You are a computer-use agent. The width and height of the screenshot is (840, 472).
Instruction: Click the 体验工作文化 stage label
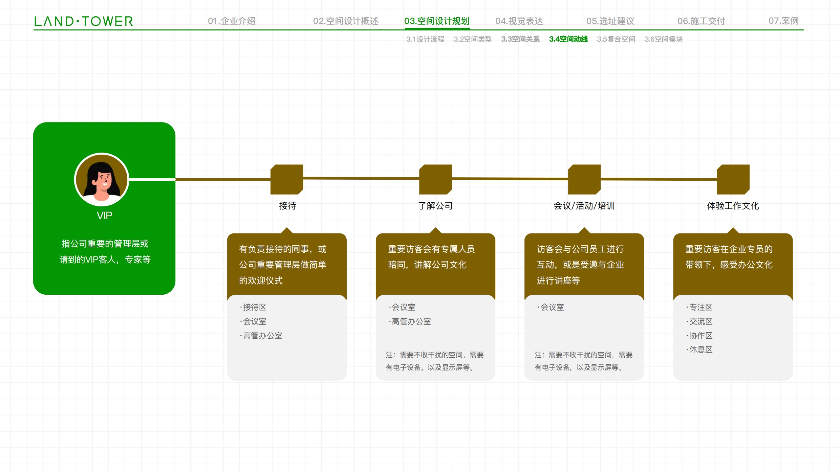click(733, 206)
